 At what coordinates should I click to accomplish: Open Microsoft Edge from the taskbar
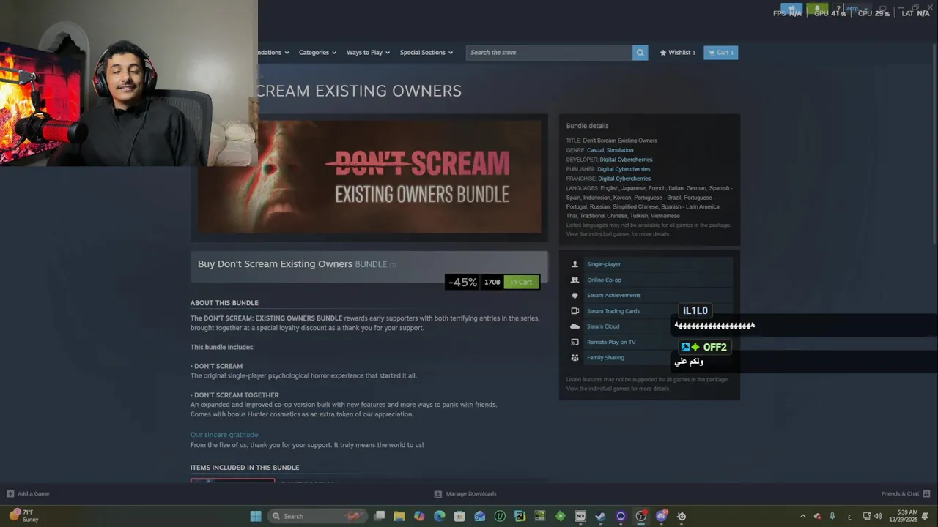(440, 516)
